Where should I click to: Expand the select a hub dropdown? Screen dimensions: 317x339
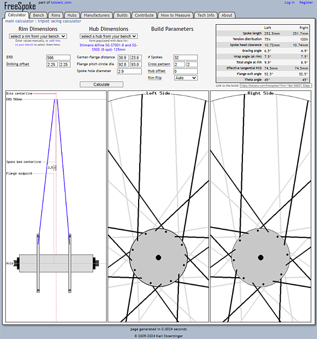click(109, 36)
